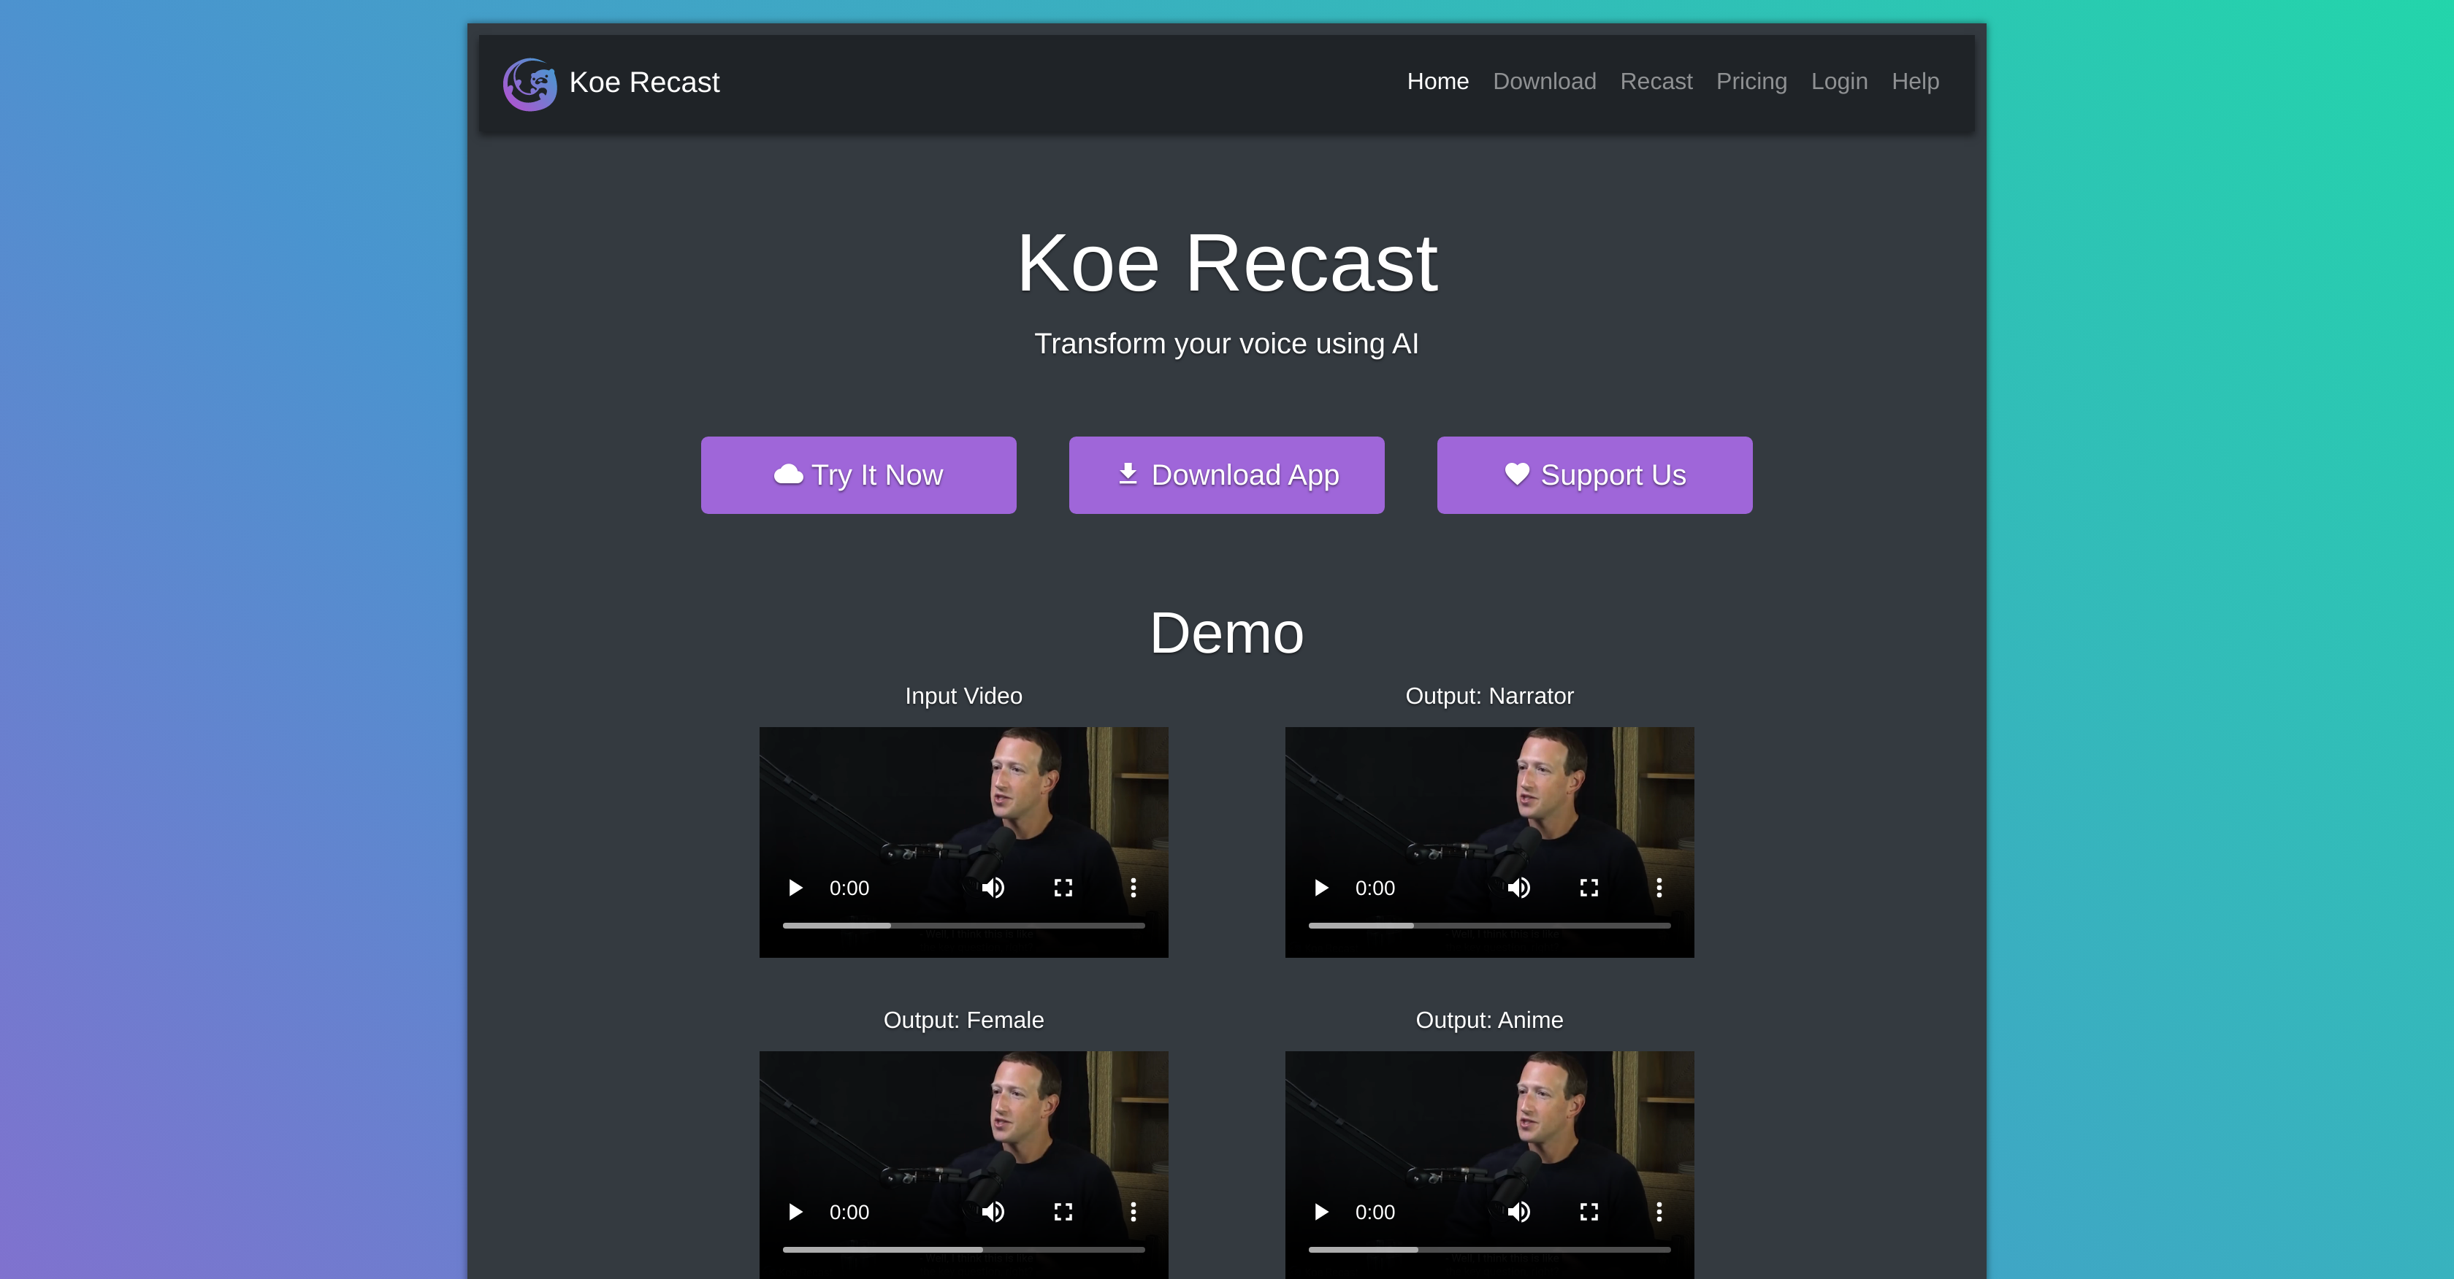Screen dimensions: 2454x1279
Task: Click the Input Video progress bar
Action: click(963, 925)
